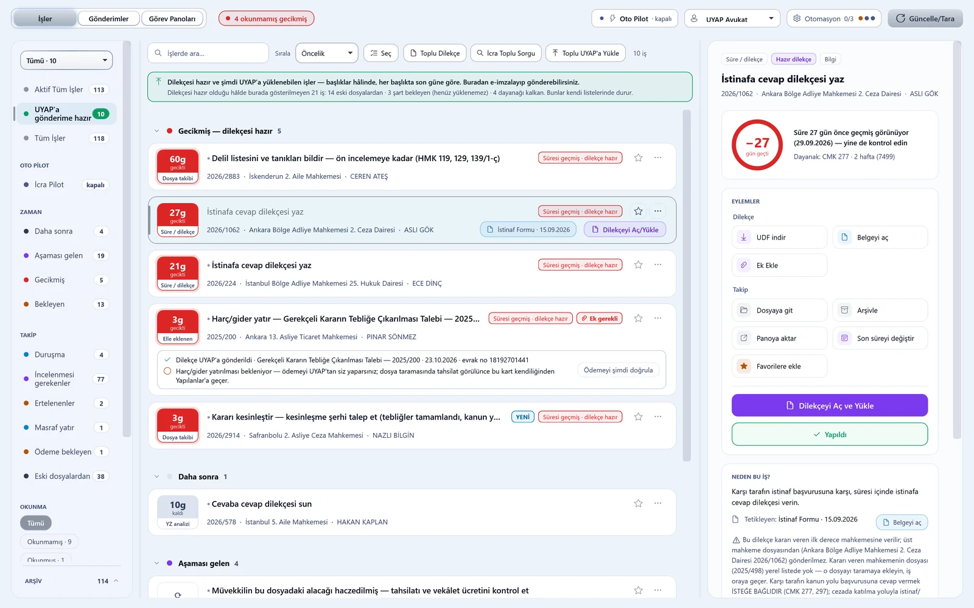Toggle the Oto Pilot switch
The width and height of the screenshot is (974, 608).
point(634,19)
